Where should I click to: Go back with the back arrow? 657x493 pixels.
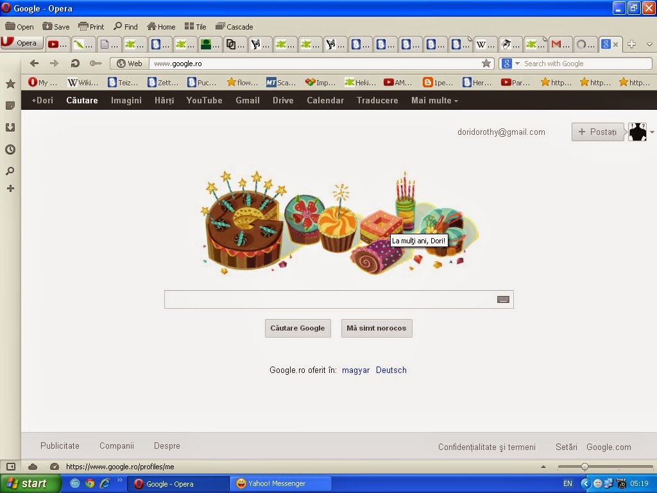[35, 64]
